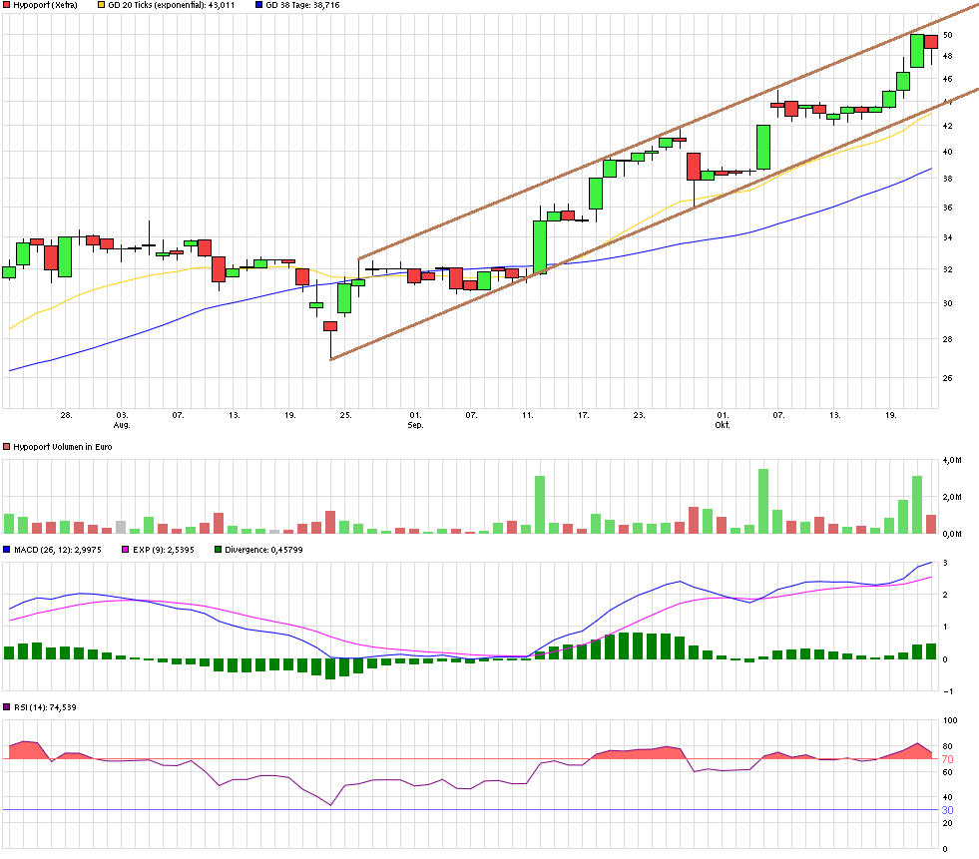This screenshot has height=859, width=979.
Task: Click the blue GD 38 Tage legend swatch
Action: tap(259, 5)
